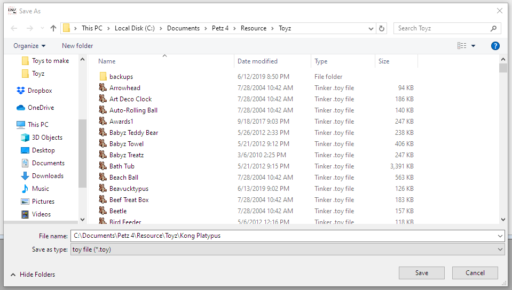Select This PC in the address path

(x=92, y=28)
